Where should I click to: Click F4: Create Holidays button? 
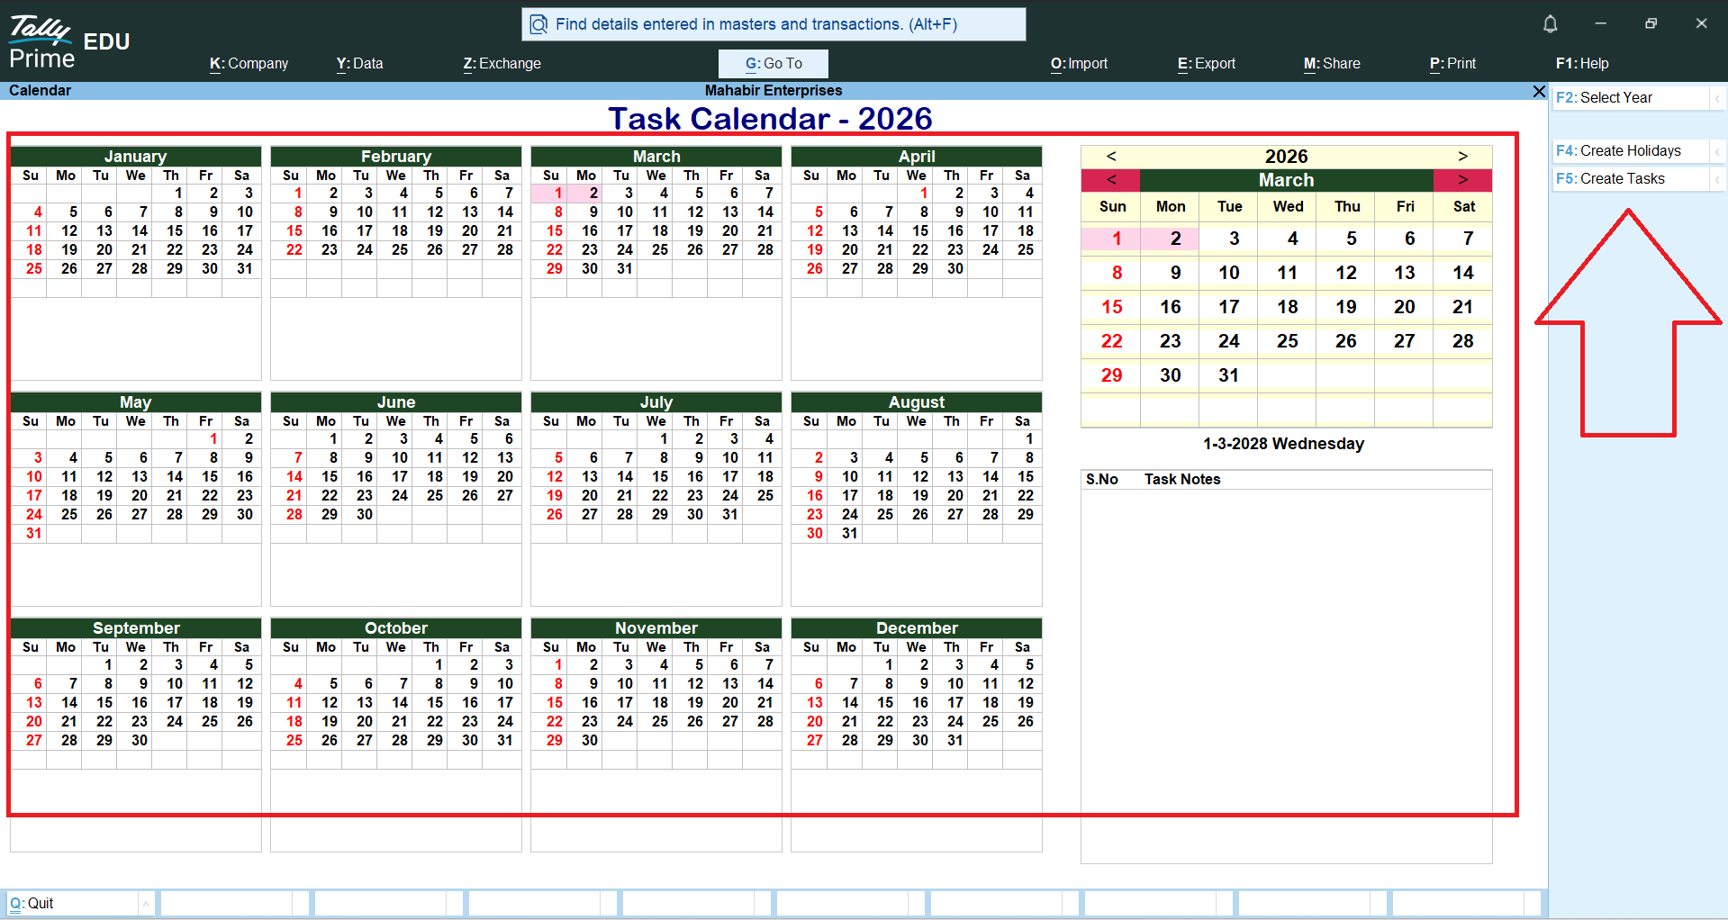[x=1631, y=151]
